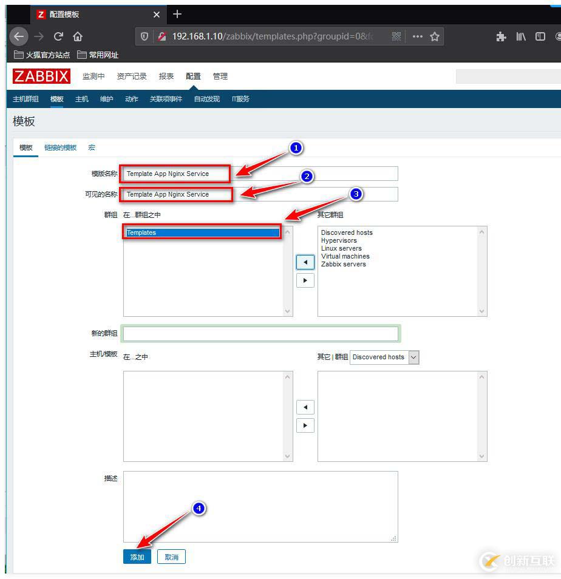Click the description resize handle corner
The image size is (561, 579).
coord(394,539)
